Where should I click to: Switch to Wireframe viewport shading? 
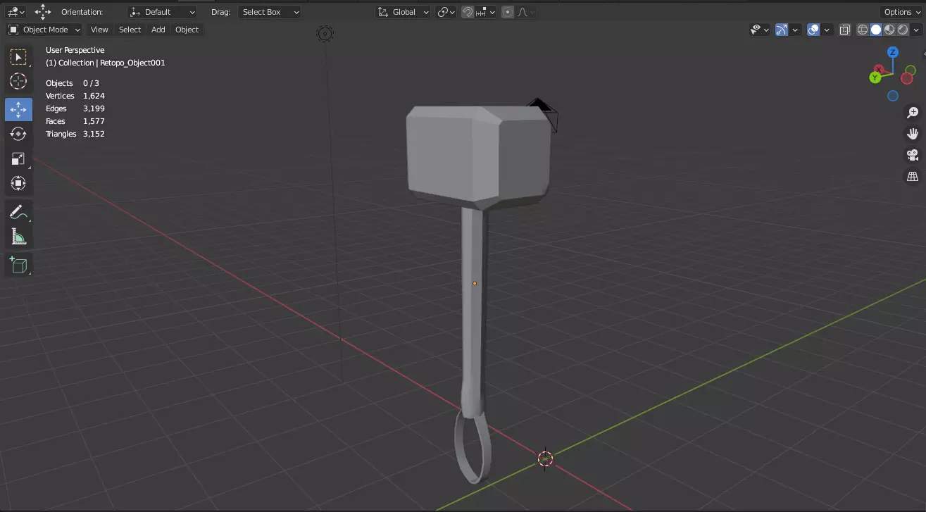point(863,30)
